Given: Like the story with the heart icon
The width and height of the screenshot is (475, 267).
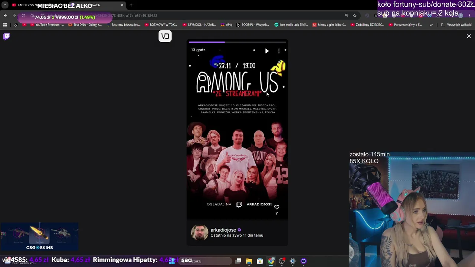Looking at the screenshot, I should (276, 207).
